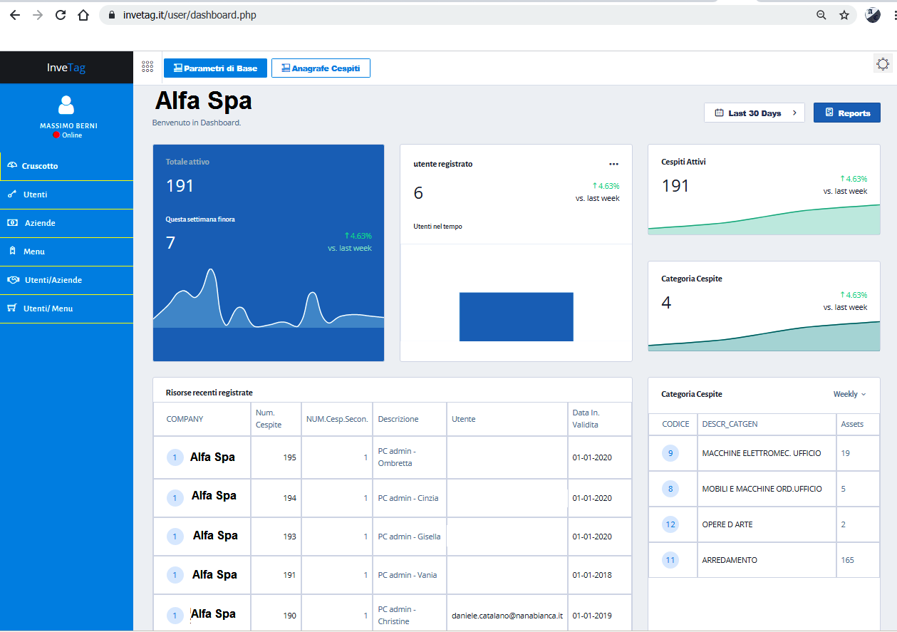Click code badge 11 in Categoria Cespite
Viewport: 897px width, 632px height.
670,560
